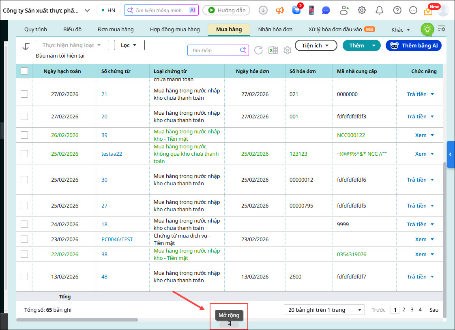Click the help question mark icon
The width and height of the screenshot is (455, 330).
[397, 10]
